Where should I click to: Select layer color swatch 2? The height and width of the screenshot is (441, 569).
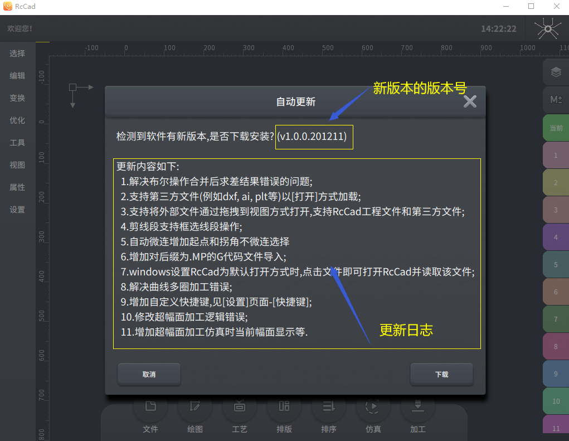pos(556,182)
